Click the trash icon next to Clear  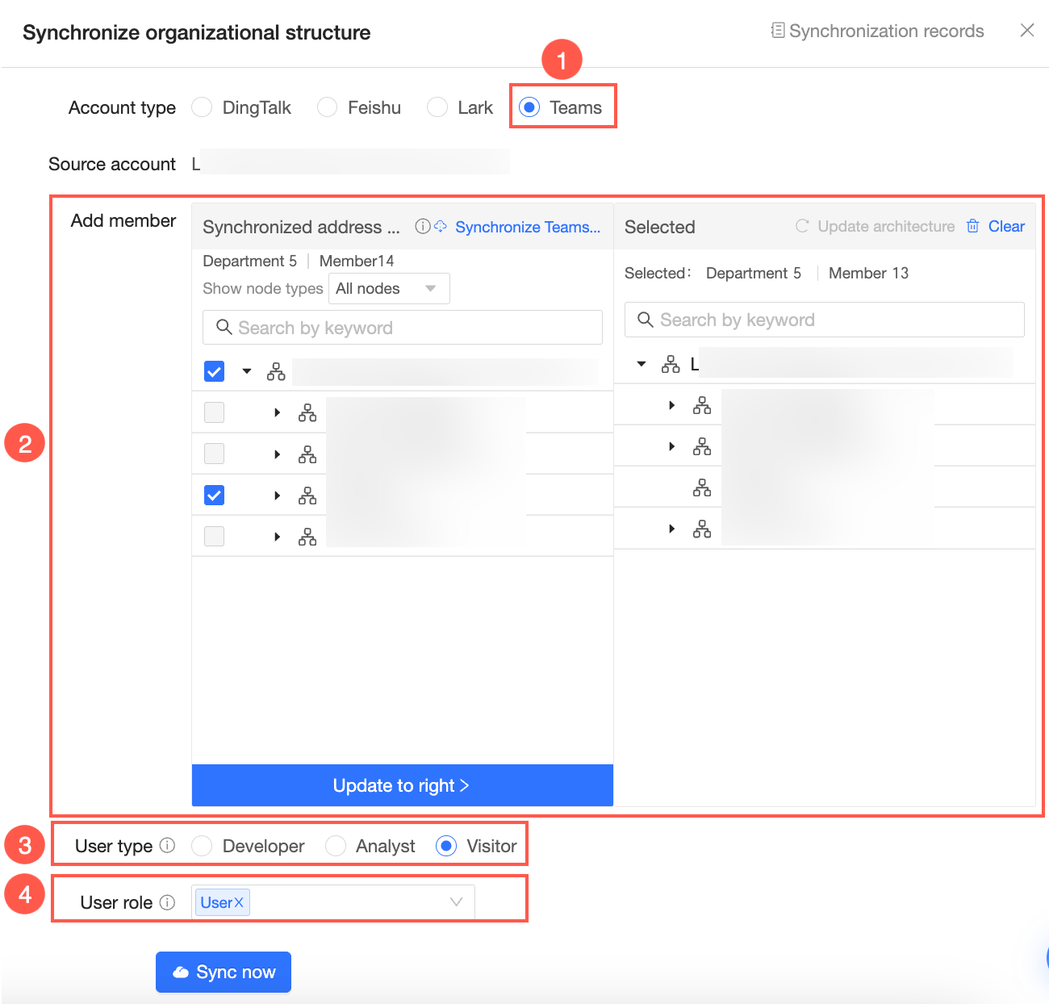[973, 226]
